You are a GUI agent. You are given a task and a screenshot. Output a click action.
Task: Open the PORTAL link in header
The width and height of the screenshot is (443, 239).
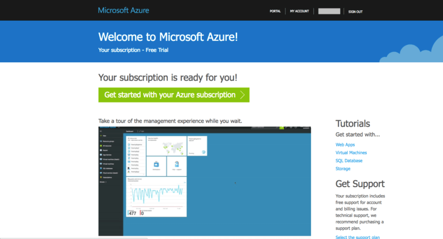point(275,12)
